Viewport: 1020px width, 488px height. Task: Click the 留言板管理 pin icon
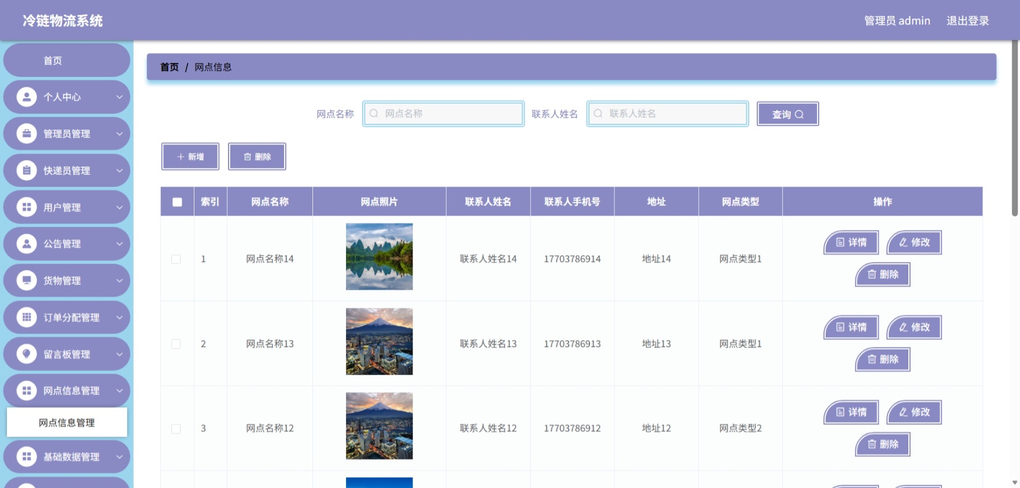[27, 354]
